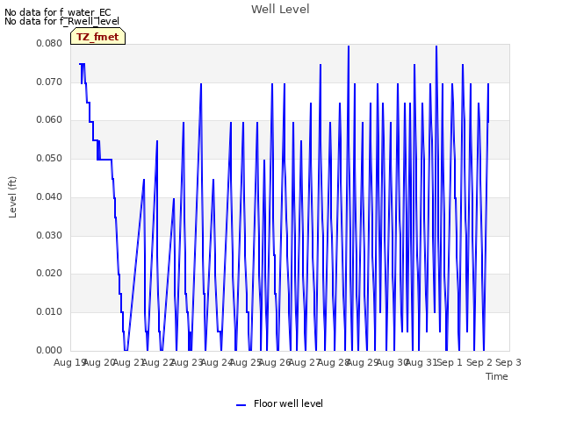Click the Floor well level legend label
The width and height of the screenshot is (562, 421).
tap(288, 403)
